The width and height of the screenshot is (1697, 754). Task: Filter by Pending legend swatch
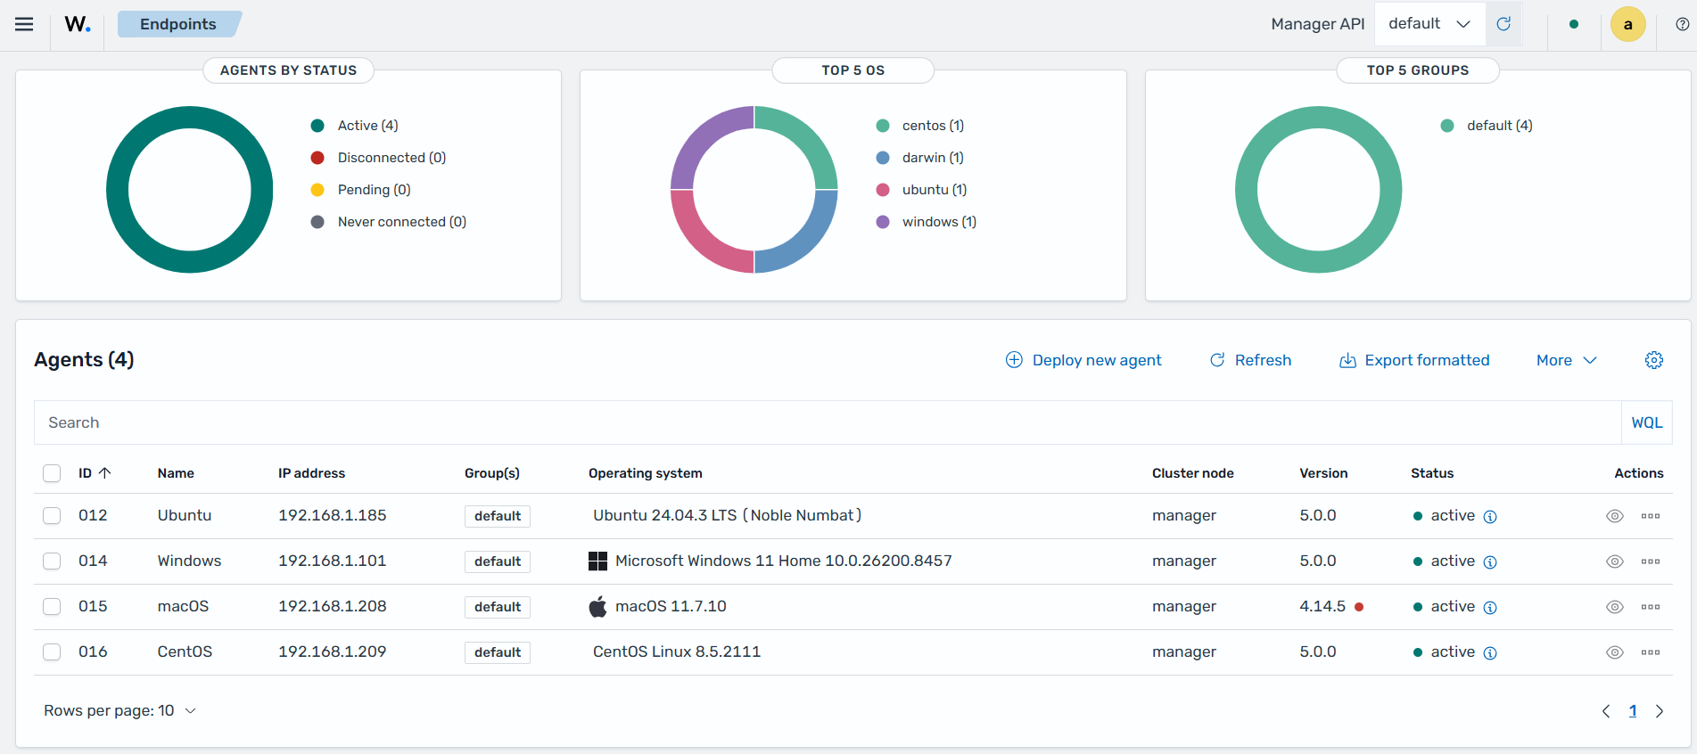(317, 190)
